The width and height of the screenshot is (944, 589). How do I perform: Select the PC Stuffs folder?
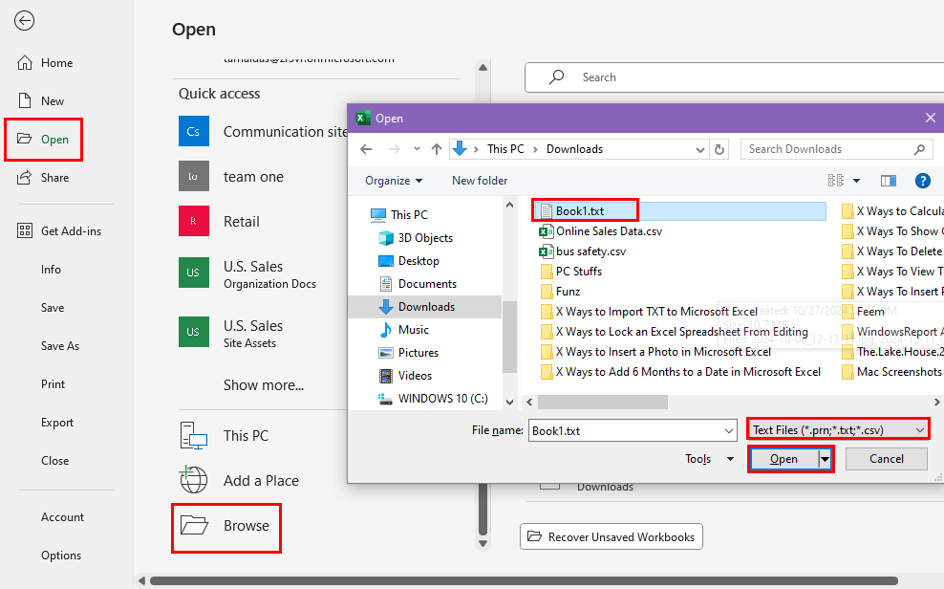coord(570,271)
